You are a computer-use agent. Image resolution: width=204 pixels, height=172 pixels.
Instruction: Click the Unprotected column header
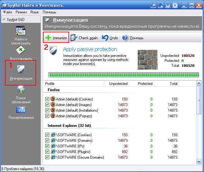pyautogui.click(x=117, y=84)
